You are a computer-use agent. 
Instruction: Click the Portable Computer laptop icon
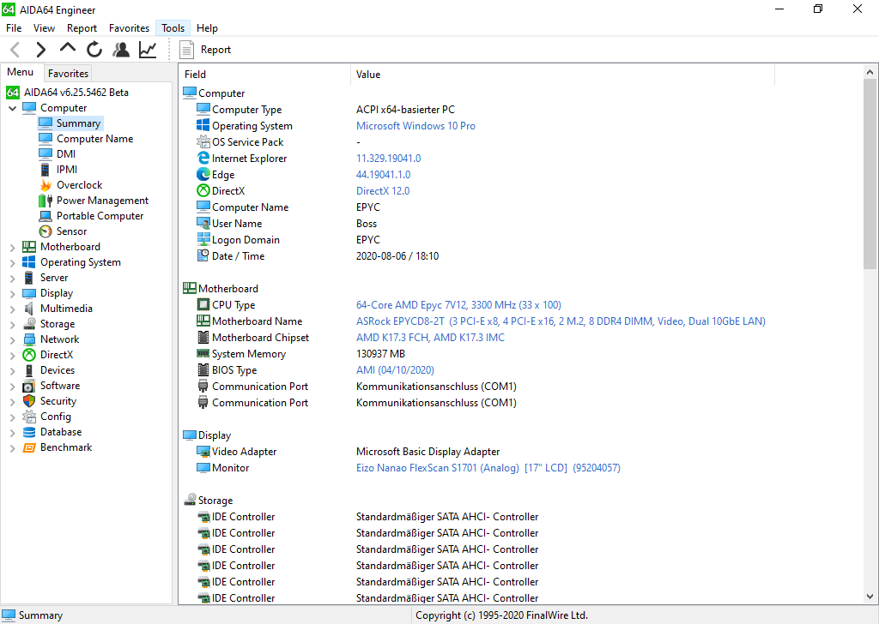point(45,216)
